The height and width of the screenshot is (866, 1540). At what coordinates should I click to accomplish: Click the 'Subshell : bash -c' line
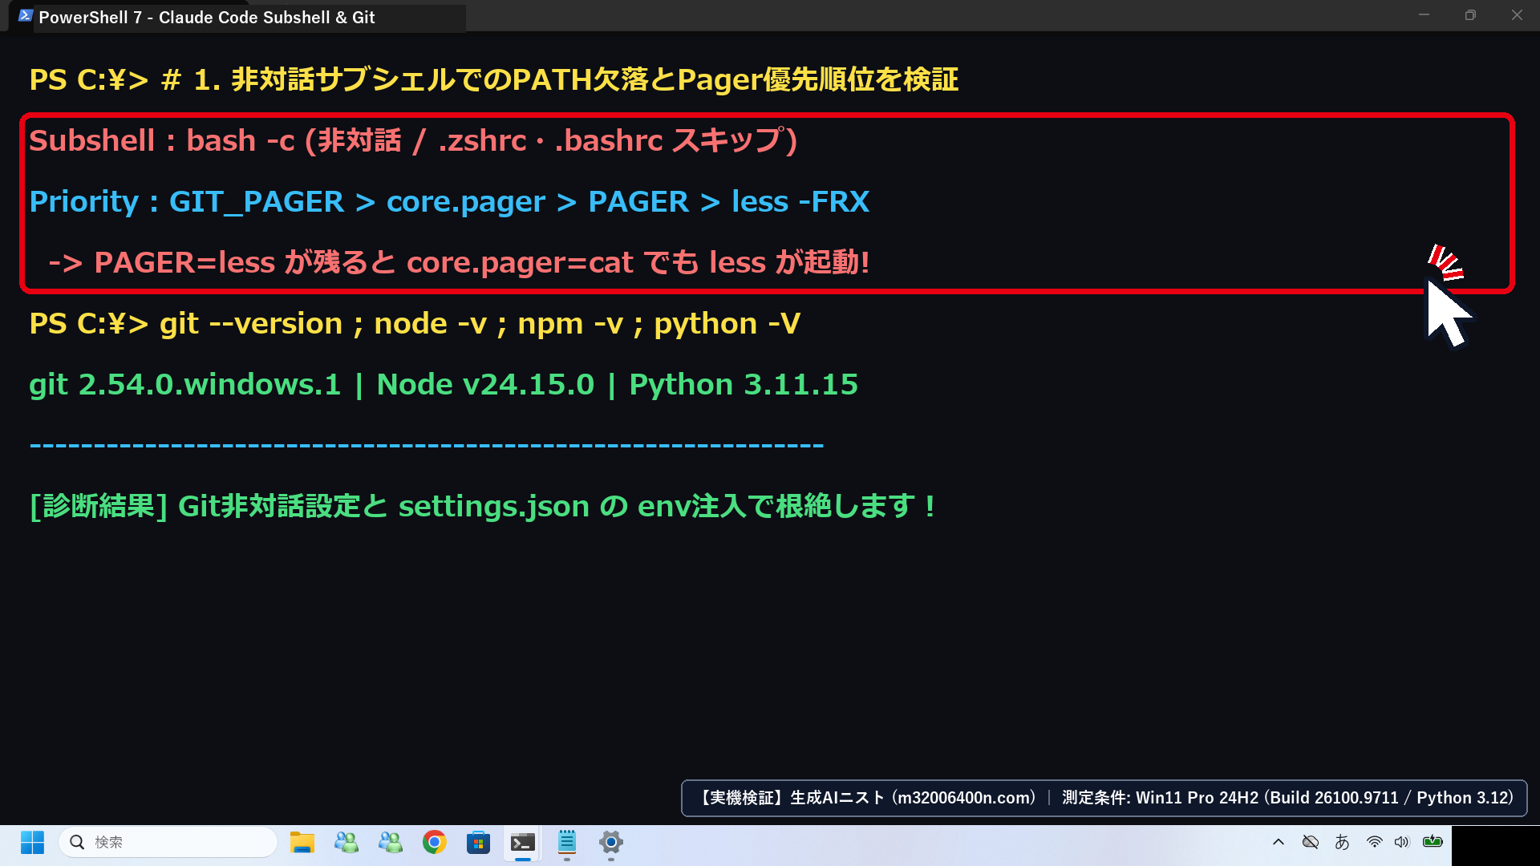413,140
